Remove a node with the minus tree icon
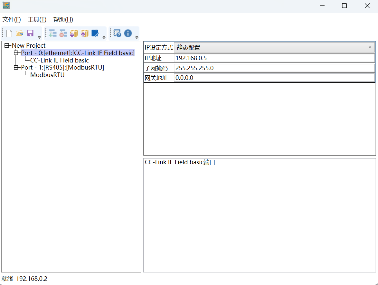Image resolution: width=378 pixels, height=285 pixels. tap(63, 33)
